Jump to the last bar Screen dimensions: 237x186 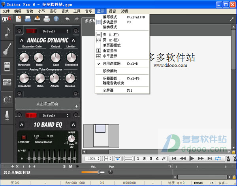[209, 158]
